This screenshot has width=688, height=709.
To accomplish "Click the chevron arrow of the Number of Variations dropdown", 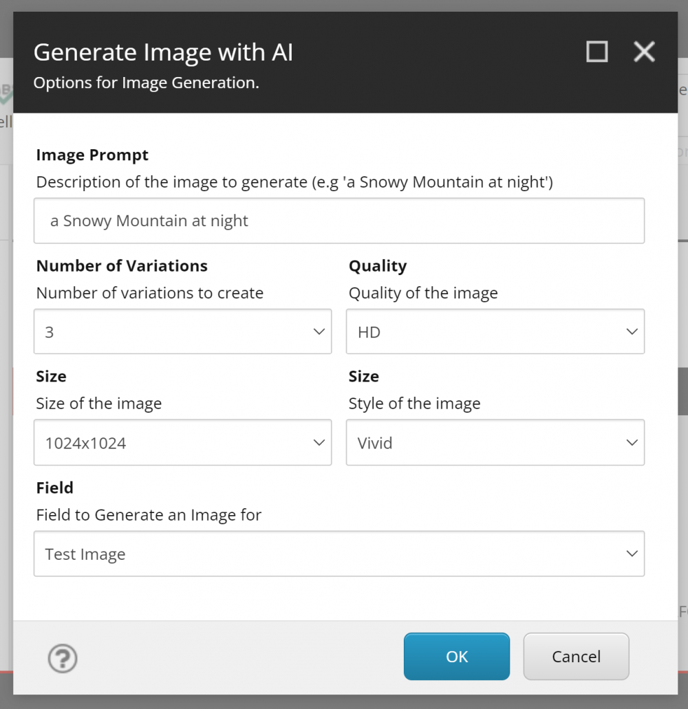I will pos(319,331).
